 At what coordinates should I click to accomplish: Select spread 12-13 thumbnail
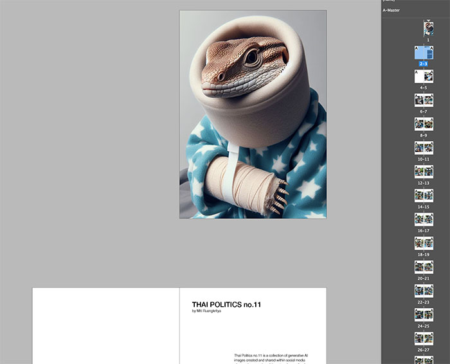click(424, 171)
